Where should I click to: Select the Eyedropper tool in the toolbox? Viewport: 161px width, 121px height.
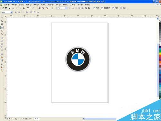(x=2, y=60)
